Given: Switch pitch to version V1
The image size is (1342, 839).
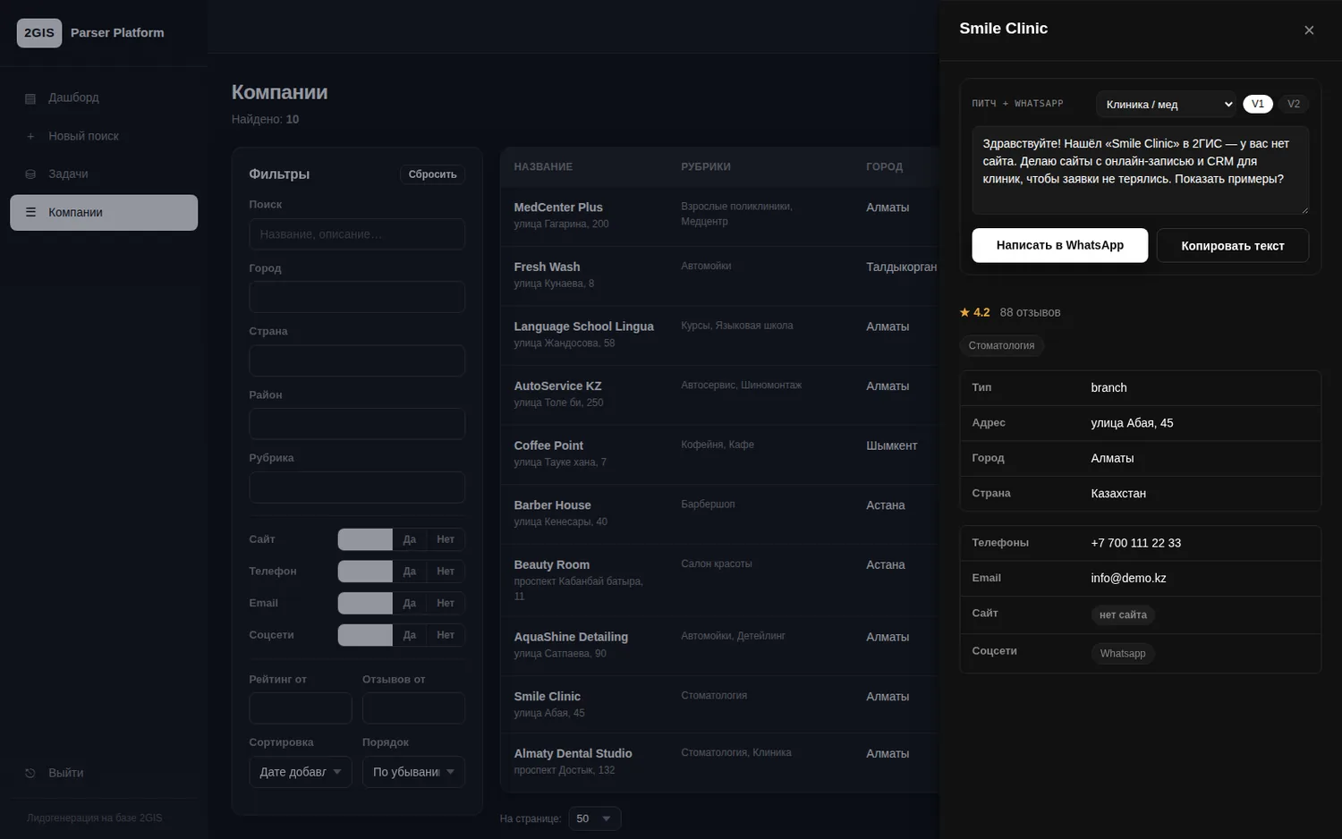Looking at the screenshot, I should tap(1258, 104).
